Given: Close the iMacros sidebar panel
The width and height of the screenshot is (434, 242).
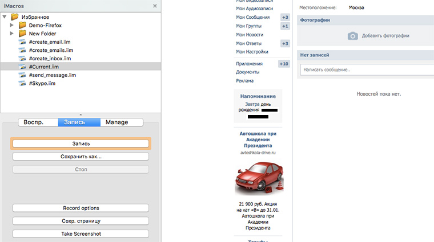Looking at the screenshot, I should [155, 6].
